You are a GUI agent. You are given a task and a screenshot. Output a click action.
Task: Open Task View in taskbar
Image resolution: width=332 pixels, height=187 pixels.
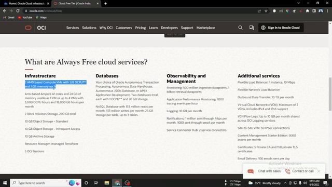(x=96, y=183)
